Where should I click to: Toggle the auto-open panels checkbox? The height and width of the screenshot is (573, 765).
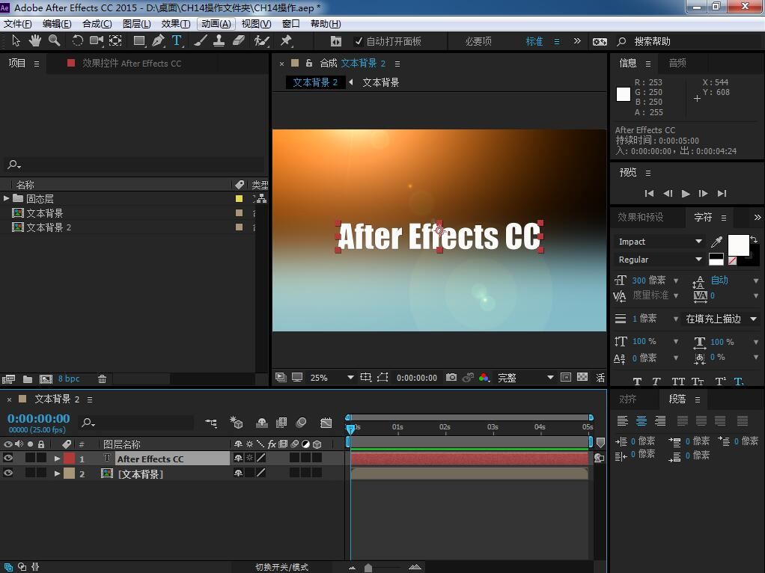(x=359, y=41)
